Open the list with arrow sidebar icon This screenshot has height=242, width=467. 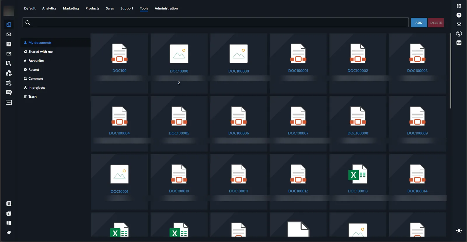(x=9, y=63)
